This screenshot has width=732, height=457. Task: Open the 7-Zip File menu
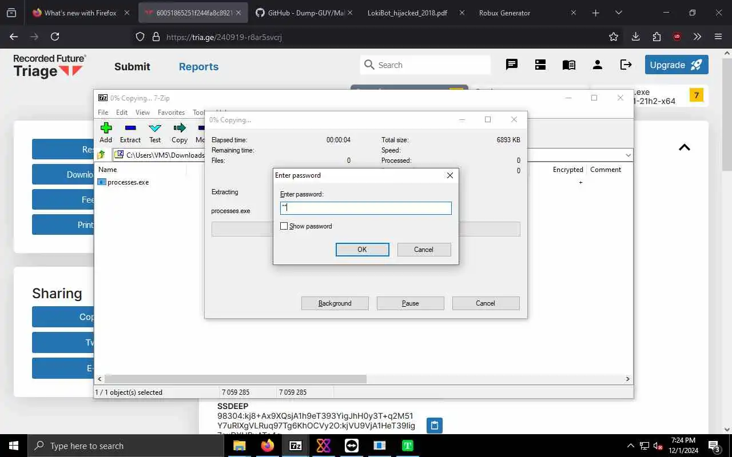click(x=103, y=113)
